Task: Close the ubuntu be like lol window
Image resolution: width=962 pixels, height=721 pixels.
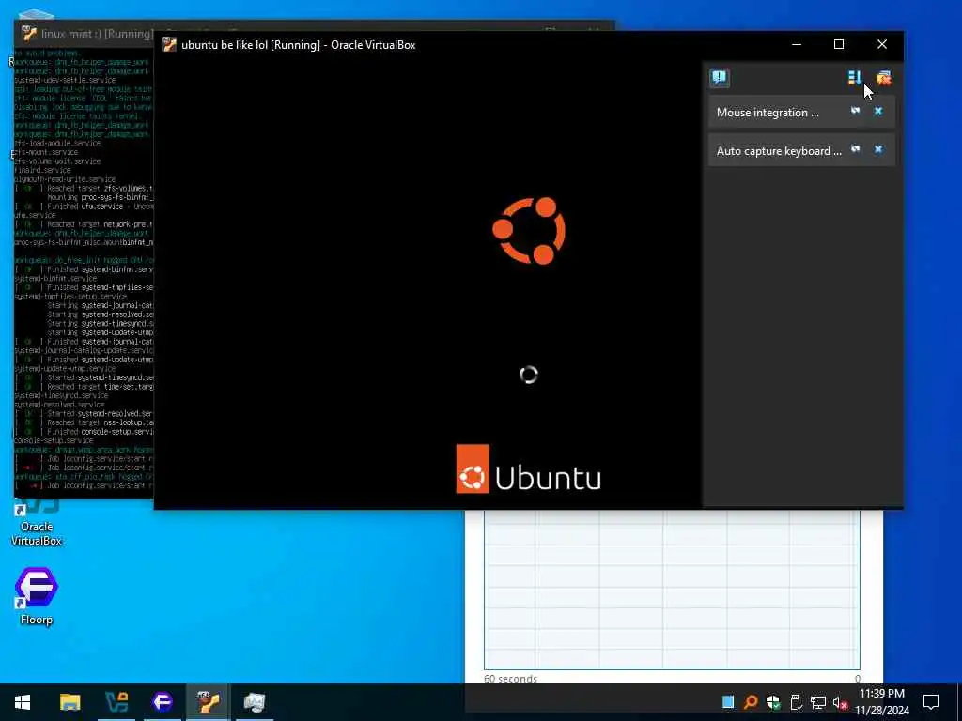Action: [881, 44]
